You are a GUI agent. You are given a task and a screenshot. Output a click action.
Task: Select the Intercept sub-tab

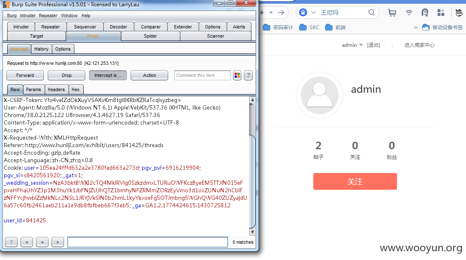click(x=19, y=49)
